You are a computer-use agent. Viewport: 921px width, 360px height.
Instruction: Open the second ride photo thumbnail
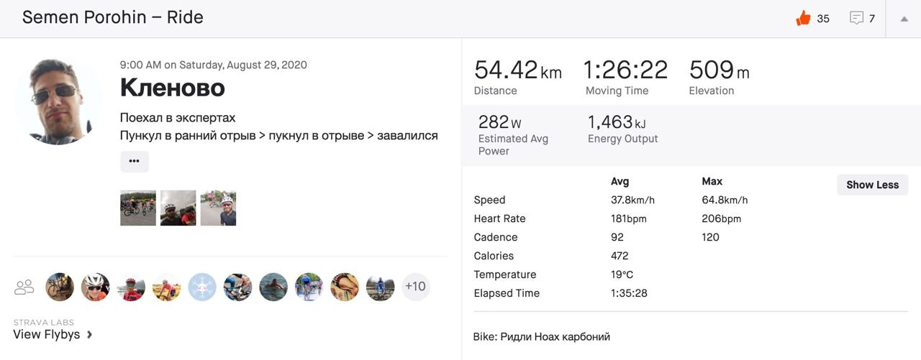click(x=178, y=208)
